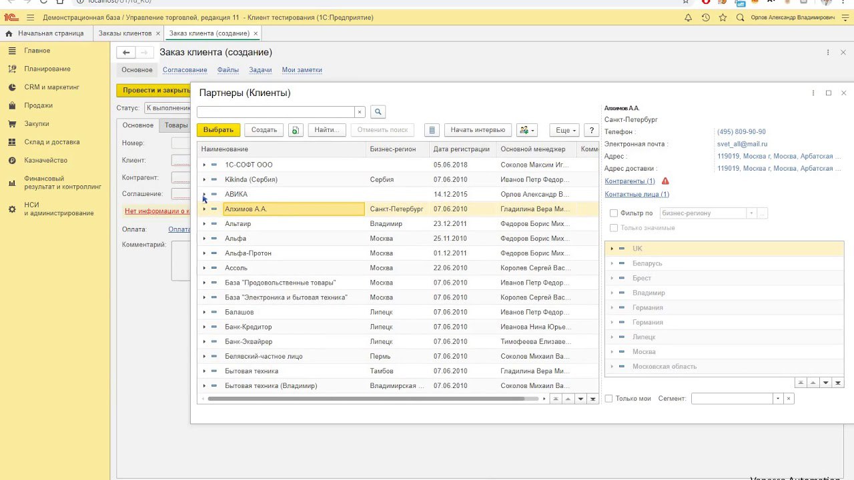Open help with the question mark button
This screenshot has height=480, width=854.
pyautogui.click(x=591, y=130)
